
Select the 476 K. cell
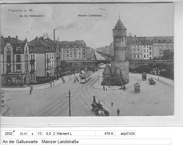[x=105, y=134]
